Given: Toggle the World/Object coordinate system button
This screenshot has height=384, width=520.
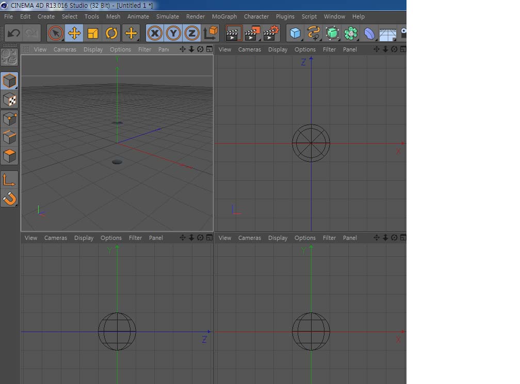Looking at the screenshot, I should click(x=210, y=33).
